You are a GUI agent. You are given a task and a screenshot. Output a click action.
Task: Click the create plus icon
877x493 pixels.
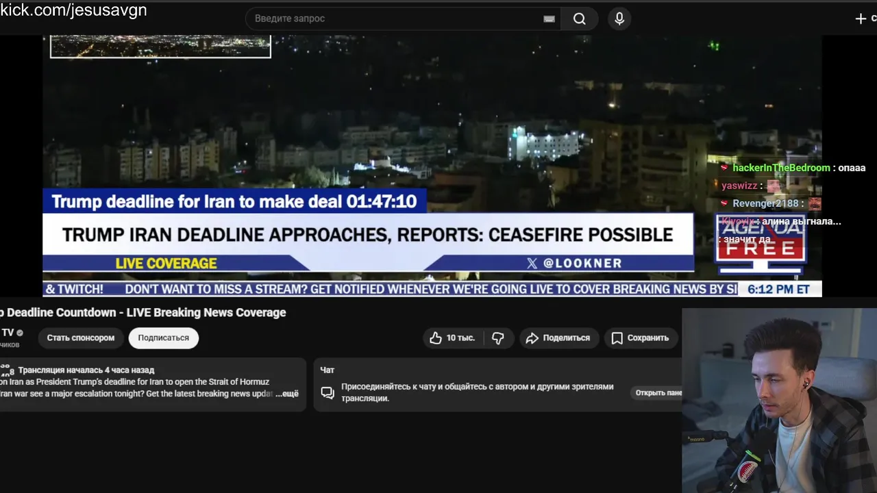861,18
